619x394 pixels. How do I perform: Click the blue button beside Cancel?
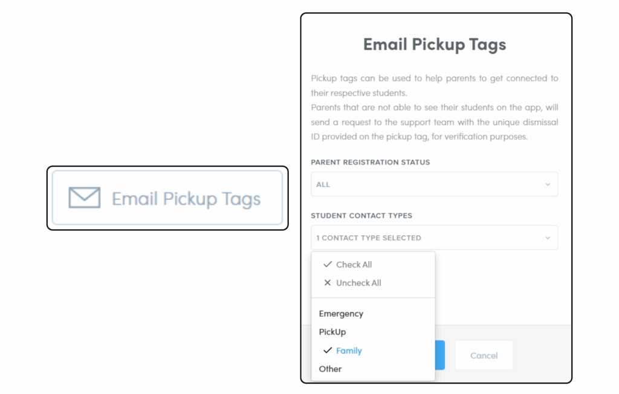440,355
